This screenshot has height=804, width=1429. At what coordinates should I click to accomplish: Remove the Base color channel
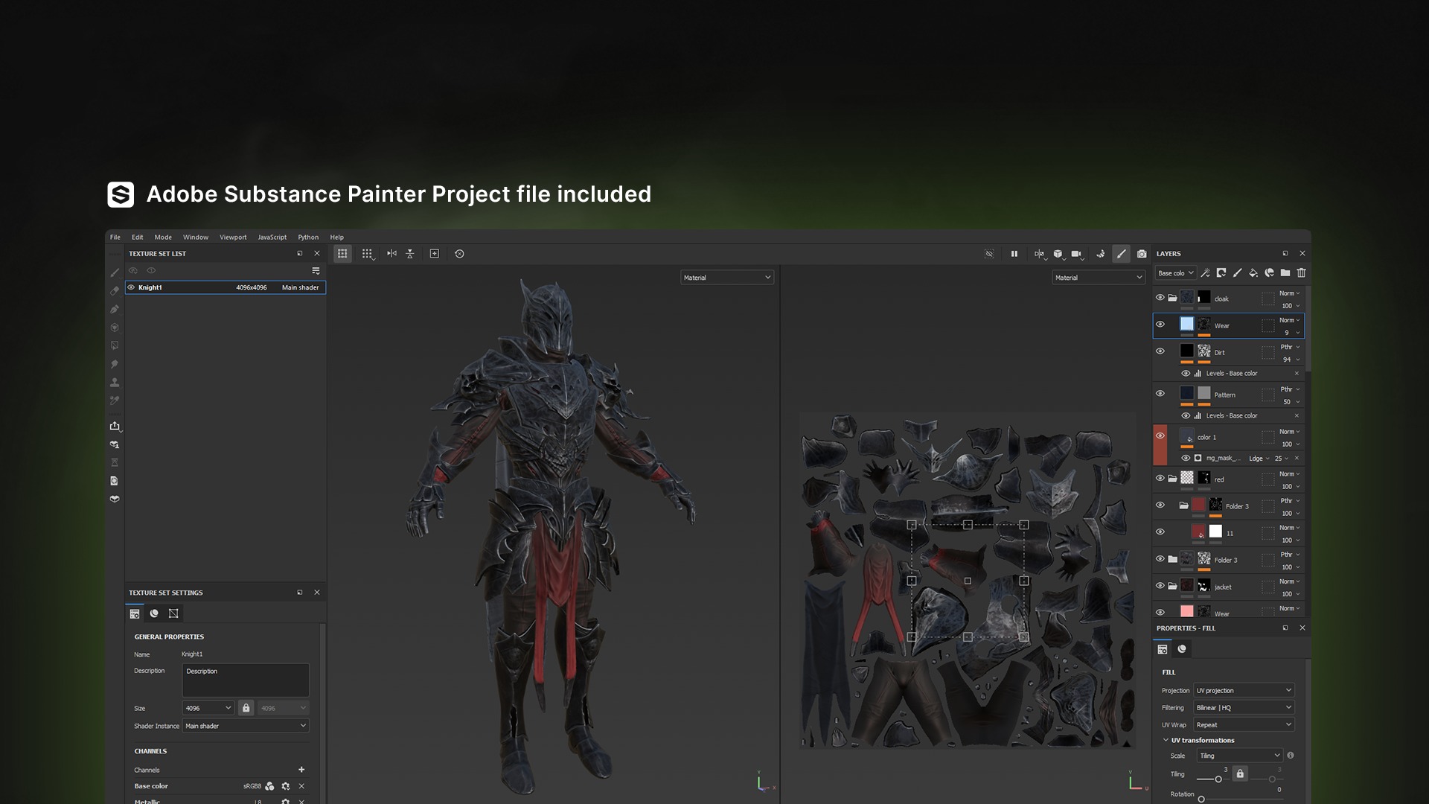click(x=301, y=786)
